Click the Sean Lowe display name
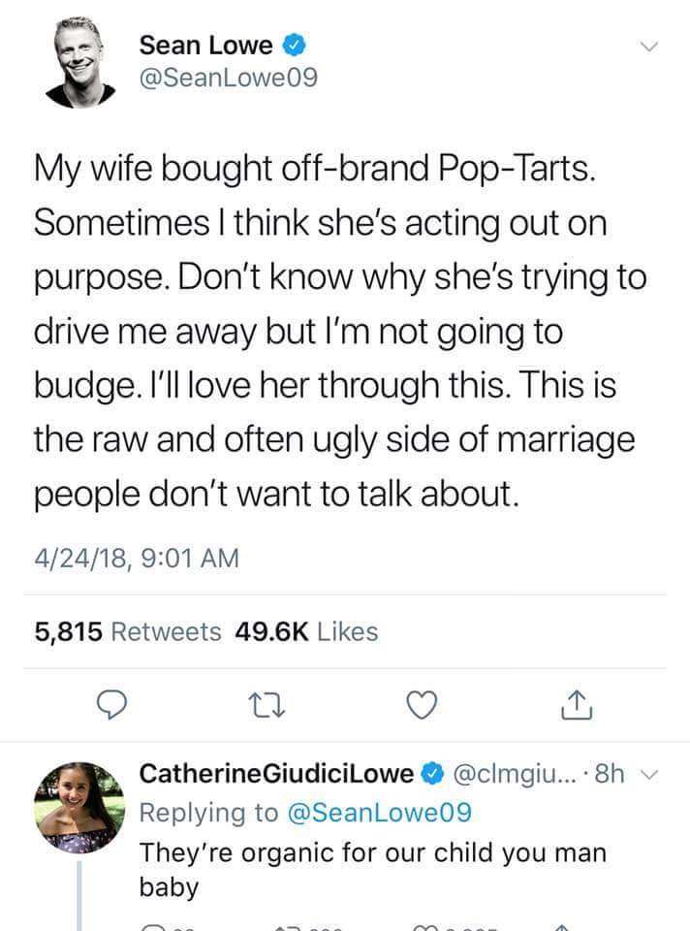690x931 pixels. pyautogui.click(x=205, y=45)
